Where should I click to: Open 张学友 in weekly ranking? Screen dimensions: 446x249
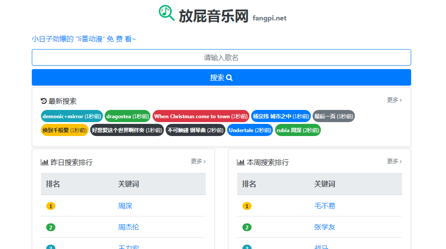325,227
